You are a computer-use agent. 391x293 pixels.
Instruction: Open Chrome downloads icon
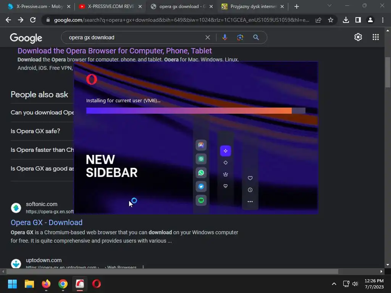(346, 20)
